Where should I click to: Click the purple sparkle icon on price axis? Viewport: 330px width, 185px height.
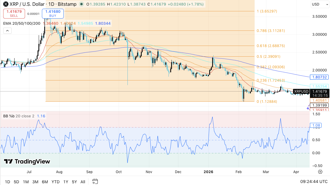[x=308, y=108]
